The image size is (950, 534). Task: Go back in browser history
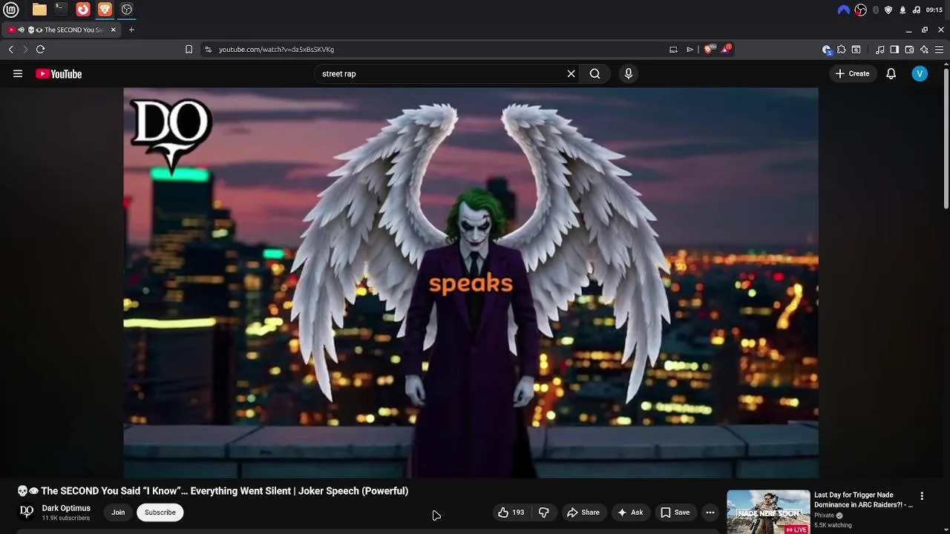click(x=11, y=49)
